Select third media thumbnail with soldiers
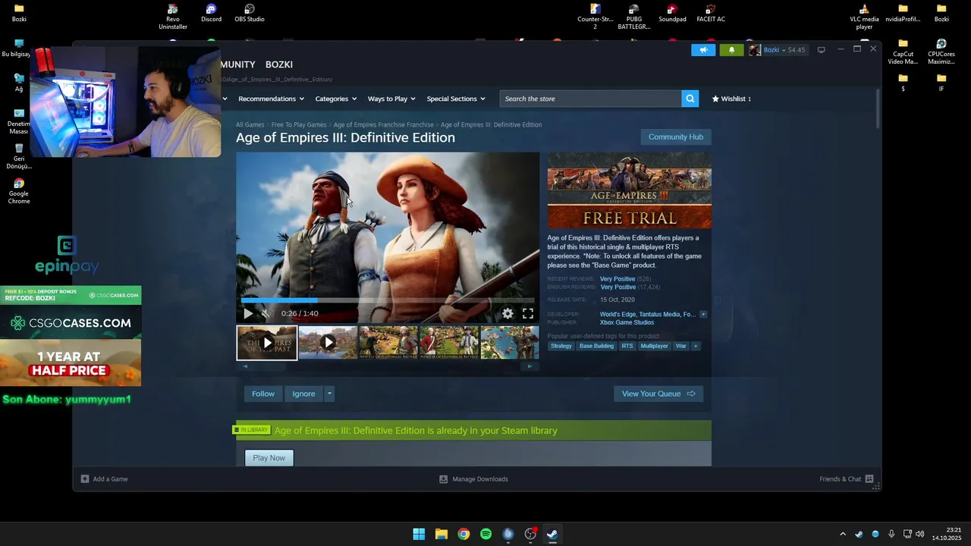This screenshot has height=546, width=971. coord(388,343)
